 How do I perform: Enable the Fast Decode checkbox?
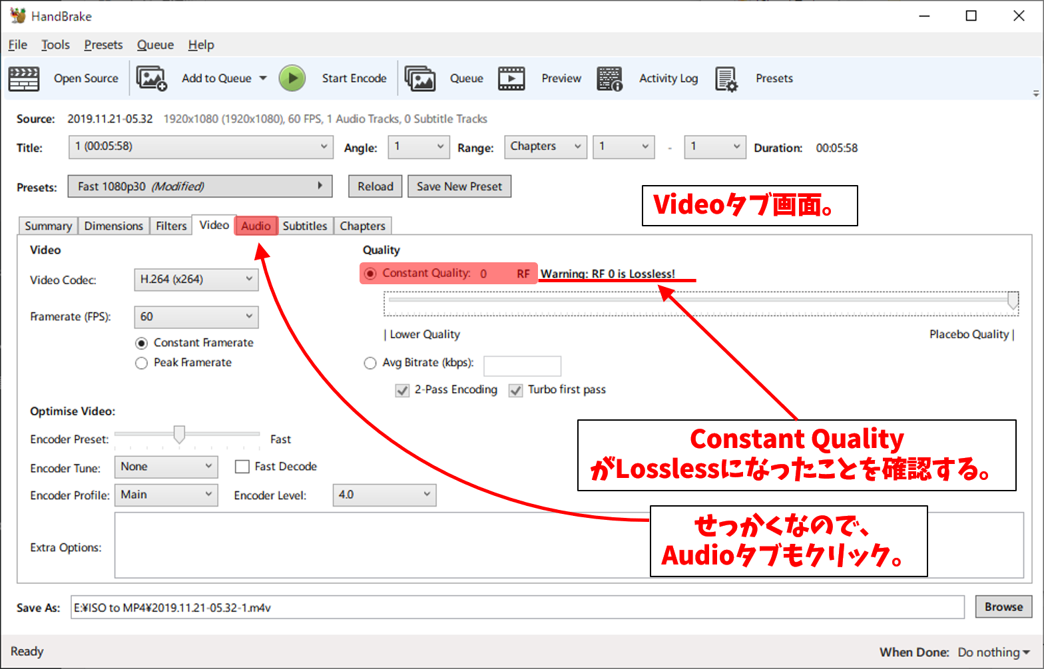click(x=242, y=467)
